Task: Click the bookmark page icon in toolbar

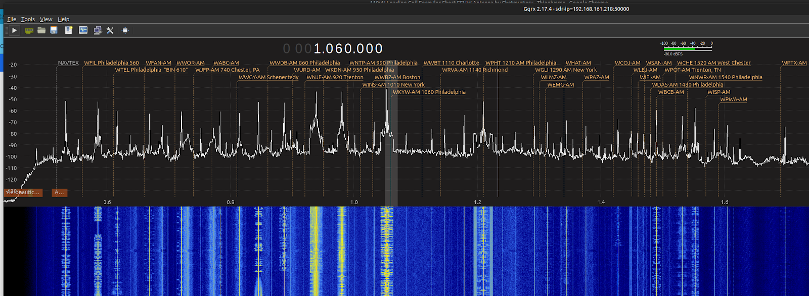Action: click(68, 30)
